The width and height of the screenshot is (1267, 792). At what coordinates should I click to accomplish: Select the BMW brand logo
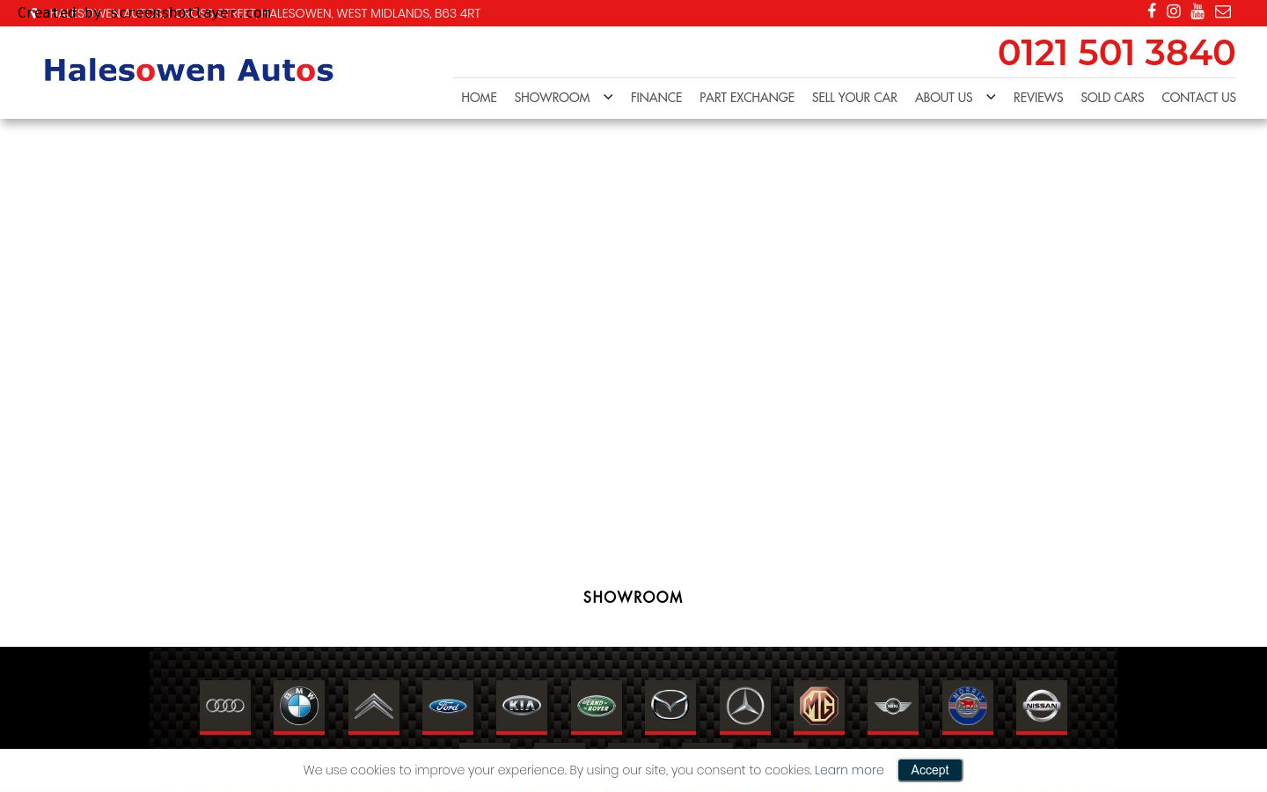click(299, 706)
